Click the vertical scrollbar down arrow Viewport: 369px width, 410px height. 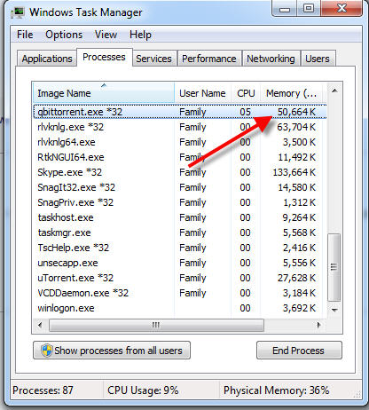(334, 310)
